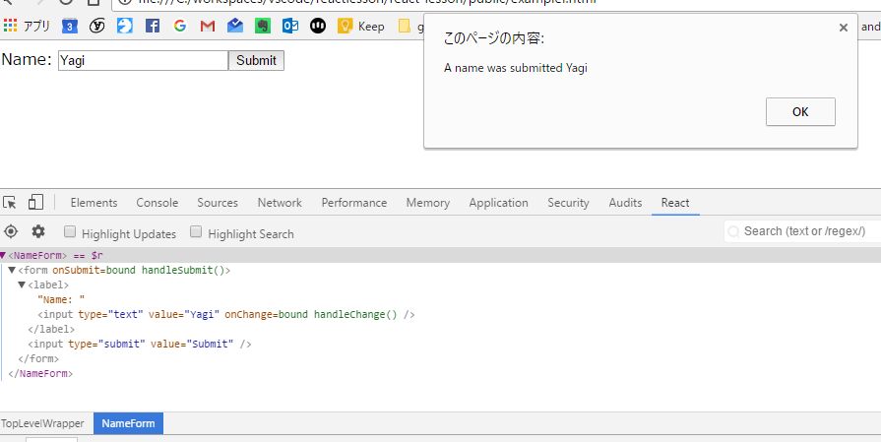Switch to the Sources tab
This screenshot has height=442, width=881.
pos(218,203)
